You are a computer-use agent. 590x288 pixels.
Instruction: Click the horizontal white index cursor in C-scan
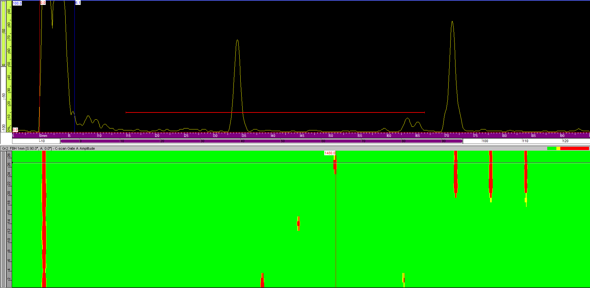(x=196, y=163)
